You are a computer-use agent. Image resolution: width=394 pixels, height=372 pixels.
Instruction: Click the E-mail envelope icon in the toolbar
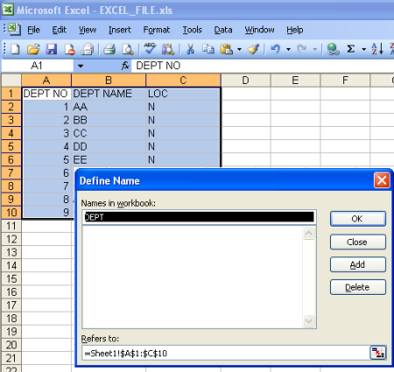[x=88, y=49]
